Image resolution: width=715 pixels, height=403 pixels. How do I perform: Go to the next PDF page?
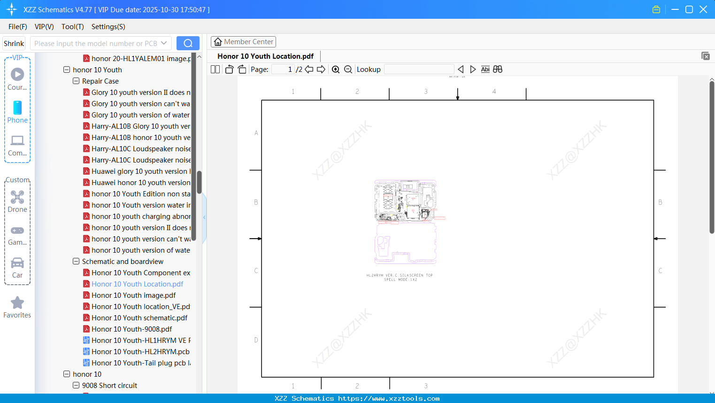321,70
